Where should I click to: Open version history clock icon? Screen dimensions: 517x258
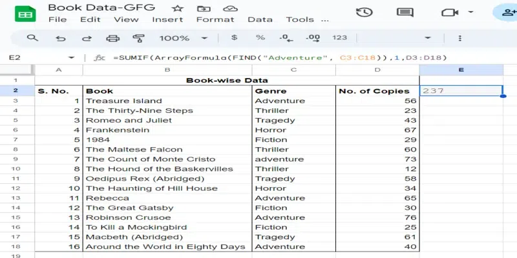point(364,12)
